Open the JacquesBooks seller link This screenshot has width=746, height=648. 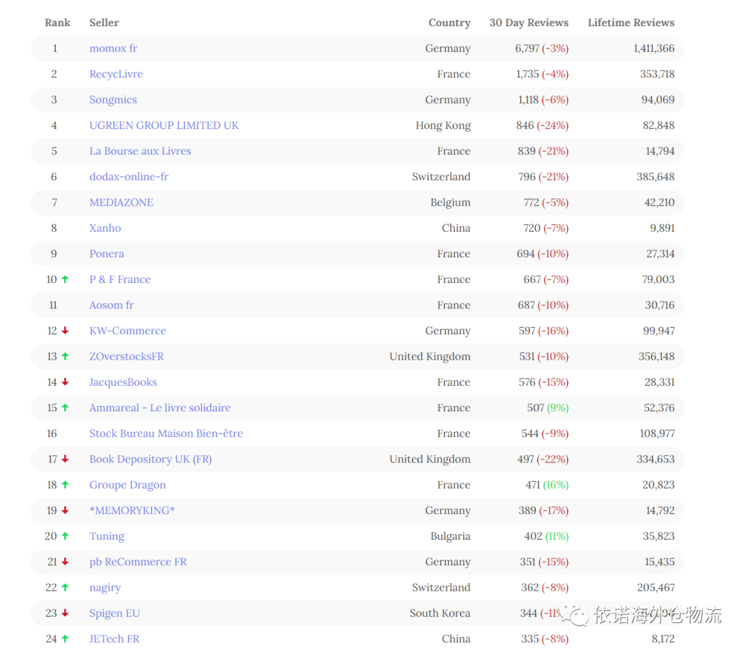[123, 382]
